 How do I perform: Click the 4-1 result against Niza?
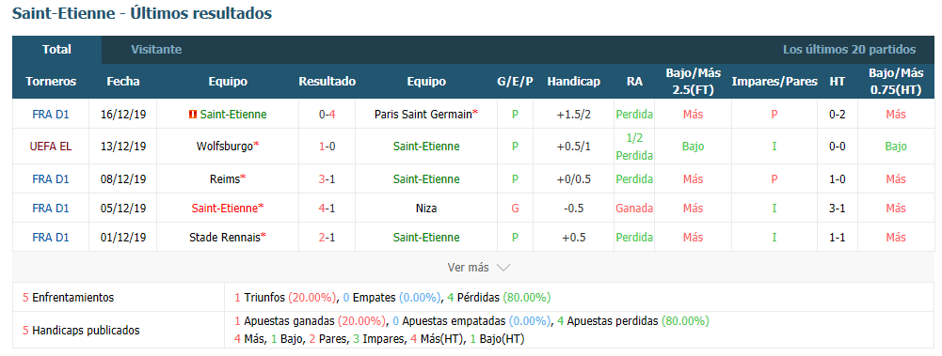tap(327, 208)
